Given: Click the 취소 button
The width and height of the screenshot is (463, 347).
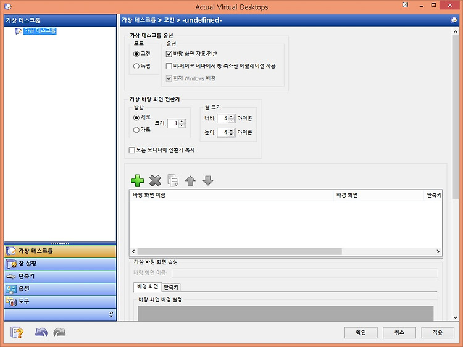Looking at the screenshot, I should coord(399,333).
